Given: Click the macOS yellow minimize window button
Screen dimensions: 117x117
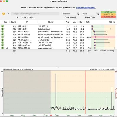Looking at the screenshot, I should click(x=4, y=1).
